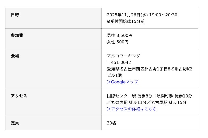Click the 男性 3,500円 fee line
This screenshot has width=208, height=138.
(120, 36)
